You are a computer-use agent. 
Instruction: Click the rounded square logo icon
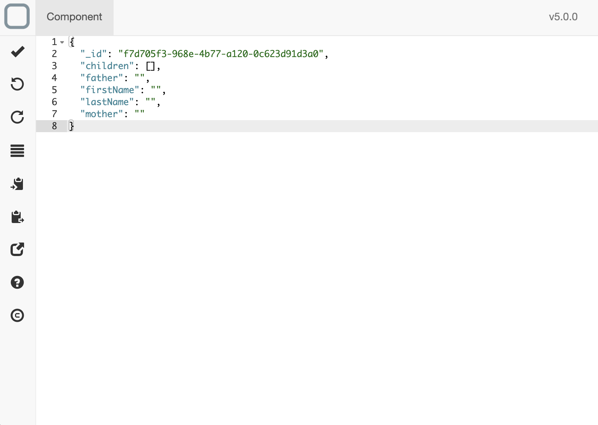pos(17,16)
